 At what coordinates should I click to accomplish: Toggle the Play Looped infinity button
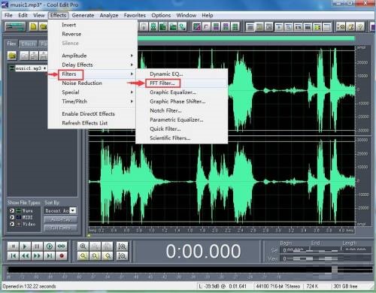point(62,246)
